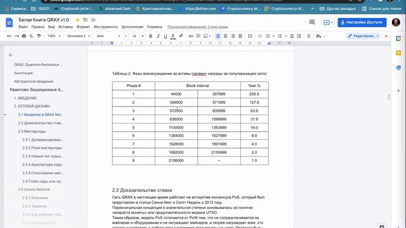This screenshot has width=406, height=228.
Task: Toggle bold formatting
Action: [150, 36]
